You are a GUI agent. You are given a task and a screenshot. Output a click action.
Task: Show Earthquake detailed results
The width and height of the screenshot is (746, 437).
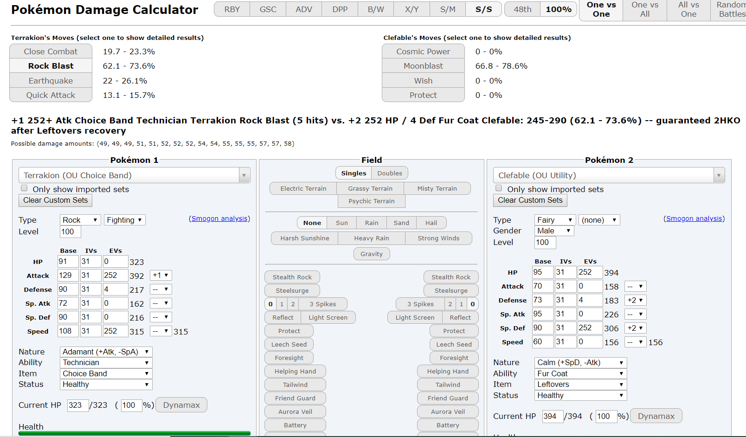tap(51, 81)
